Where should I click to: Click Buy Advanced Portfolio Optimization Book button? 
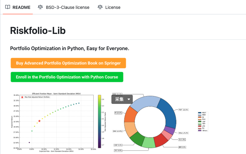(68, 63)
